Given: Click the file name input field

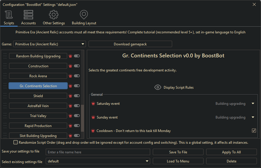Looking at the screenshot, I should [x=98, y=152].
